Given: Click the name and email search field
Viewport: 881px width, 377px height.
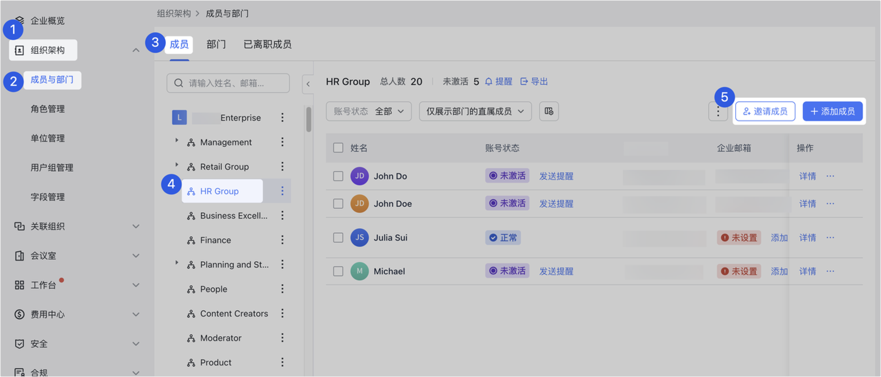Looking at the screenshot, I should pyautogui.click(x=228, y=83).
